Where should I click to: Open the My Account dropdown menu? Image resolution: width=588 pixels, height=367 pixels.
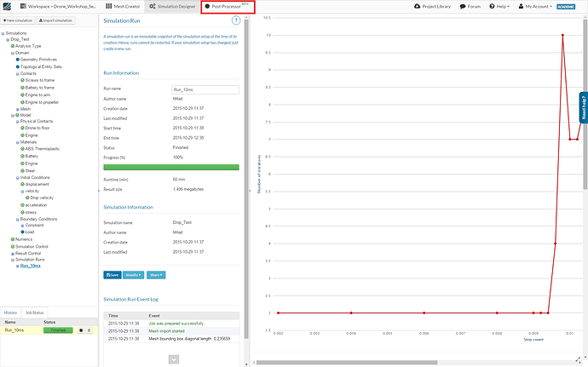click(x=535, y=6)
